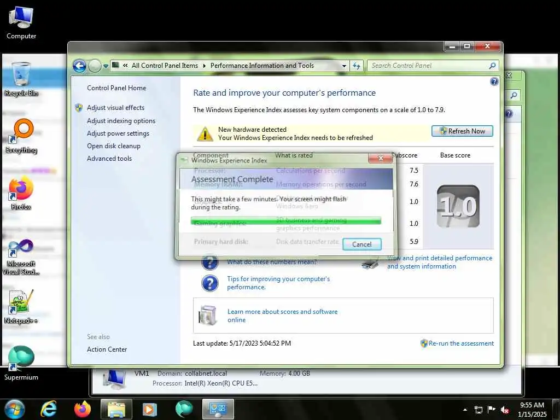Viewport: 560px width, 420px height.
Task: Close the Windows Experience Index dialog
Action: [x=381, y=158]
